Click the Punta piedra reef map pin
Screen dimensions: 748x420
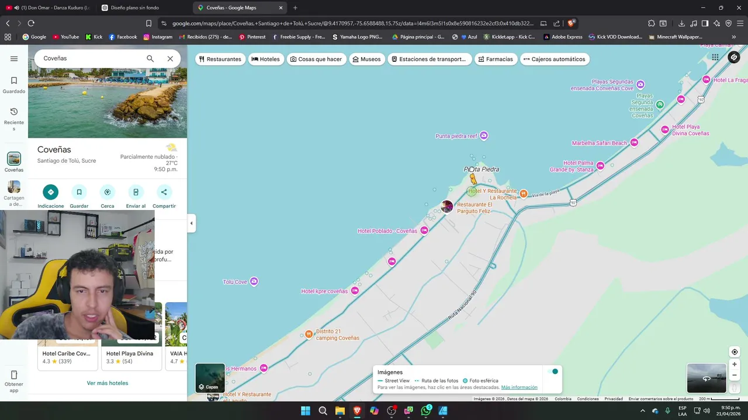[x=484, y=136]
